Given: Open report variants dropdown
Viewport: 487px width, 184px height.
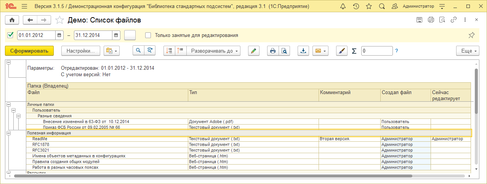Looking at the screenshot, I should (112, 51).
